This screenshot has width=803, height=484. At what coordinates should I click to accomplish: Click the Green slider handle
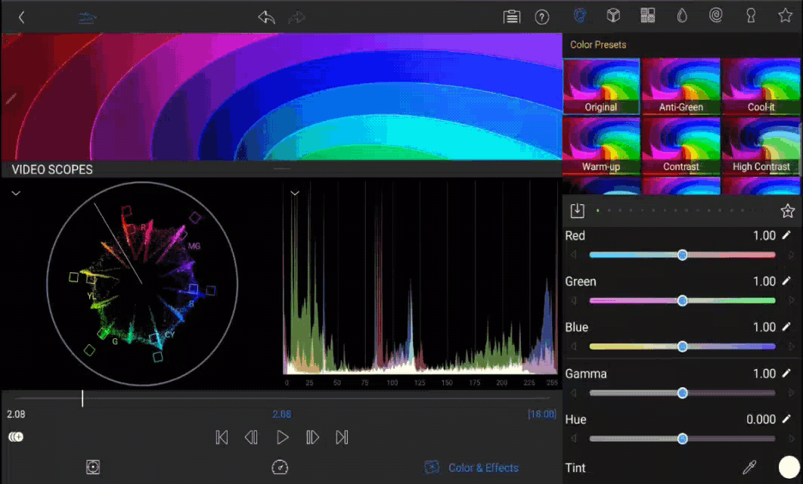[x=682, y=301]
